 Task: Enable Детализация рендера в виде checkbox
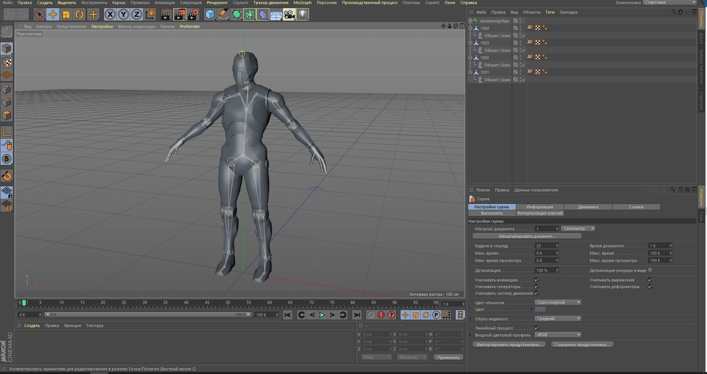pos(650,270)
